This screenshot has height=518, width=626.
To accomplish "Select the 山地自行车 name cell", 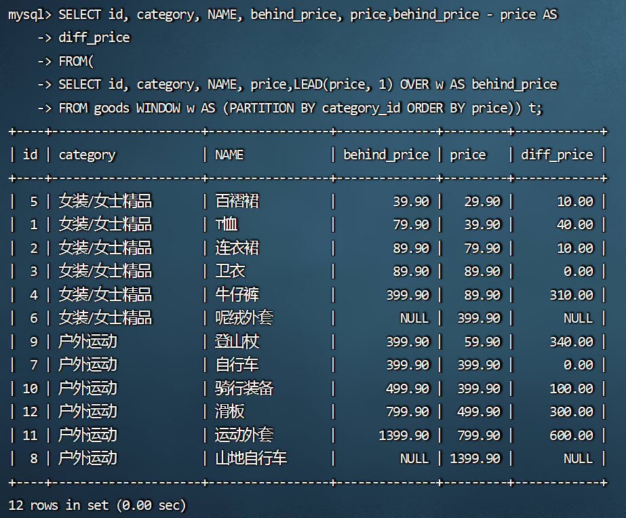I will coord(251,458).
